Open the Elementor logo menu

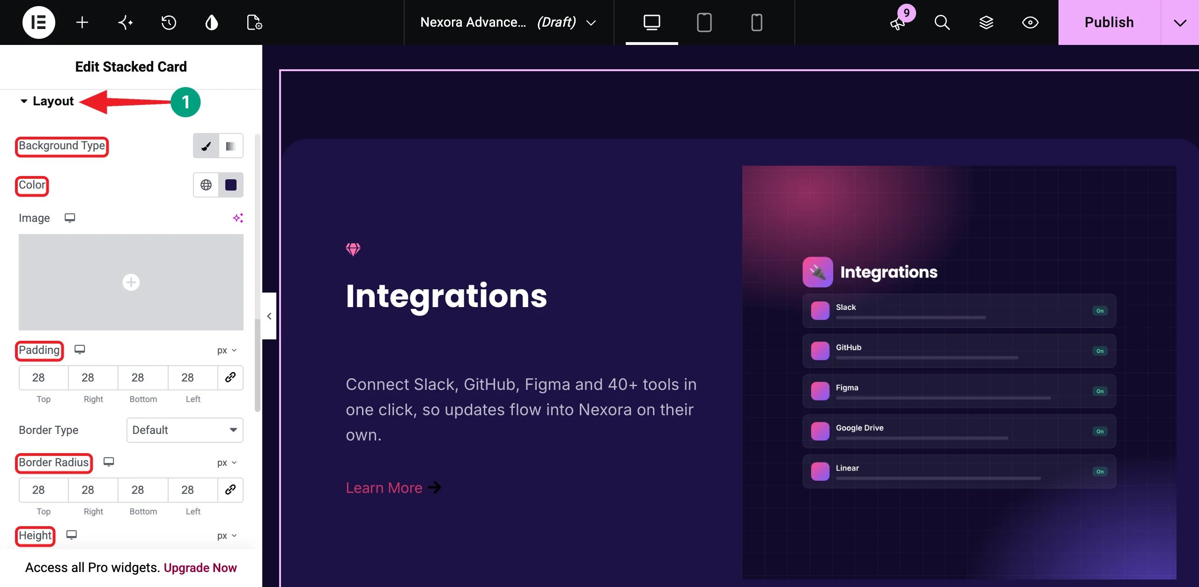click(x=39, y=22)
